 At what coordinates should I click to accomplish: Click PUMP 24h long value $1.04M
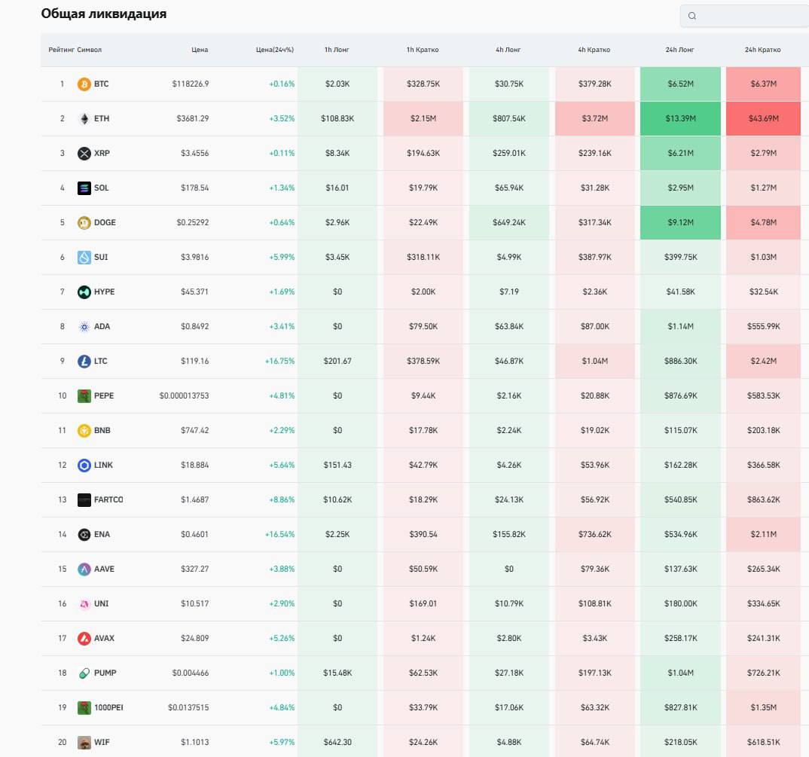[680, 673]
